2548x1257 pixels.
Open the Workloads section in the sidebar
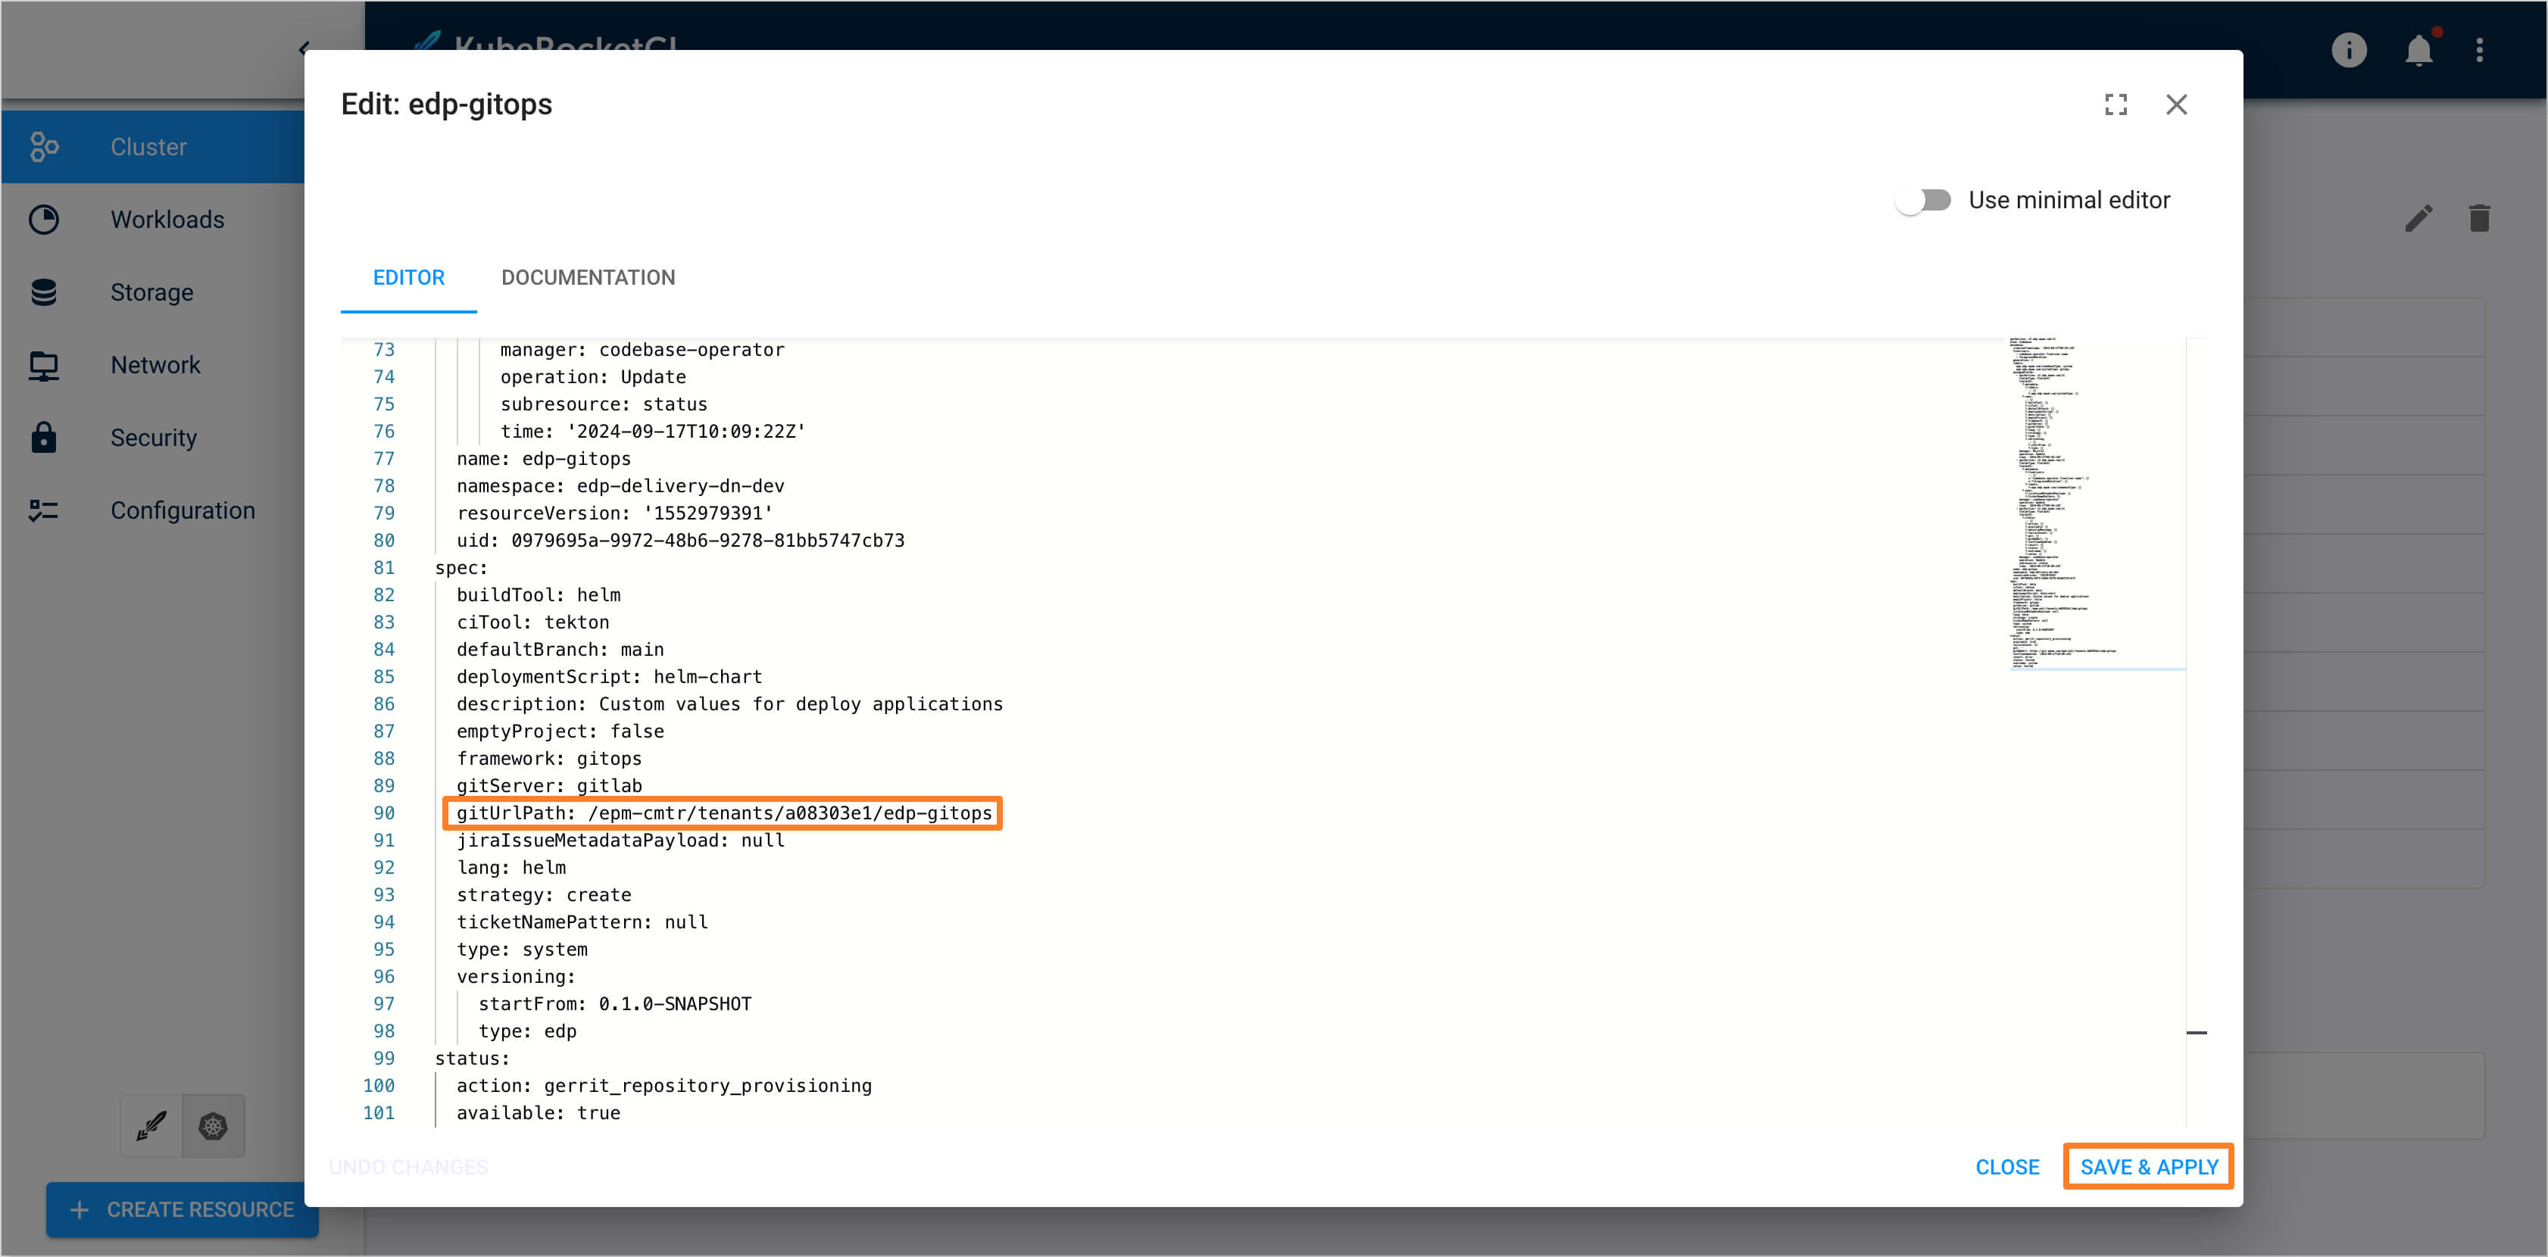pyautogui.click(x=167, y=219)
